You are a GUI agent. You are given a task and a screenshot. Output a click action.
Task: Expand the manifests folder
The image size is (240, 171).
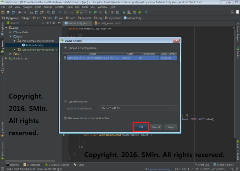[x=10, y=32]
